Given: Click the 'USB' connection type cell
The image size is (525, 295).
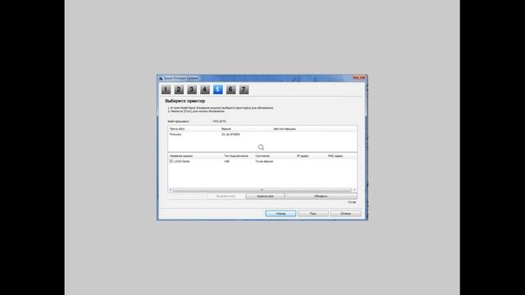Looking at the screenshot, I should coord(226,161).
